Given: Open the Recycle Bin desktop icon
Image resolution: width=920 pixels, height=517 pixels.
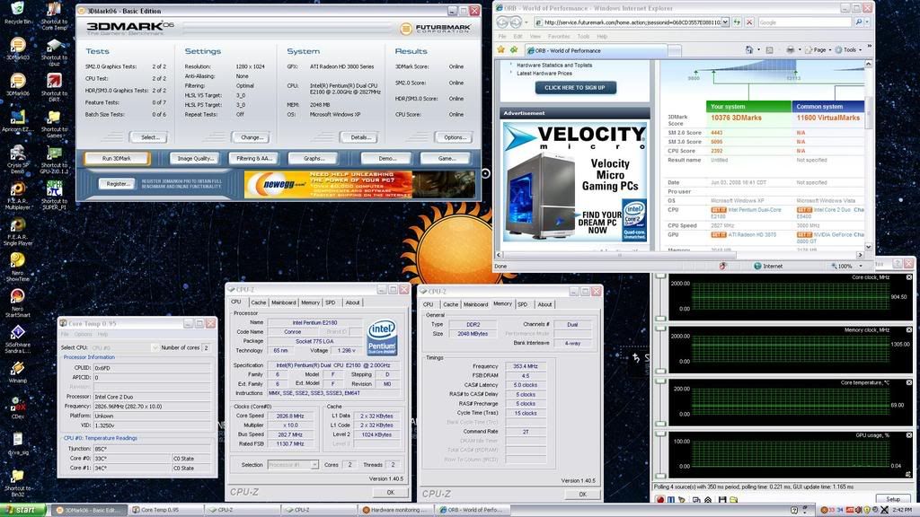Looking at the screenshot, I should [x=18, y=13].
